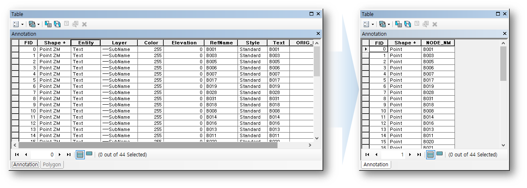527x188 pixels.
Task: Click RefName column header
Action: click(221, 43)
